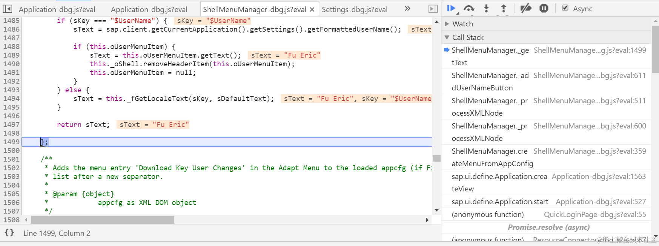Viewport: 659px width, 246px height.
Task: Click line number 1497 gutter
Action: click(11, 125)
